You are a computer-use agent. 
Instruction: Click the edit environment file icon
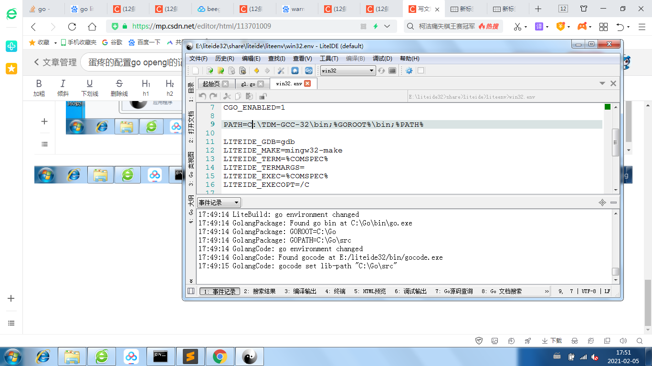(392, 71)
